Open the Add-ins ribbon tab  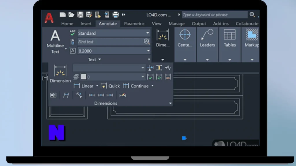click(x=221, y=24)
